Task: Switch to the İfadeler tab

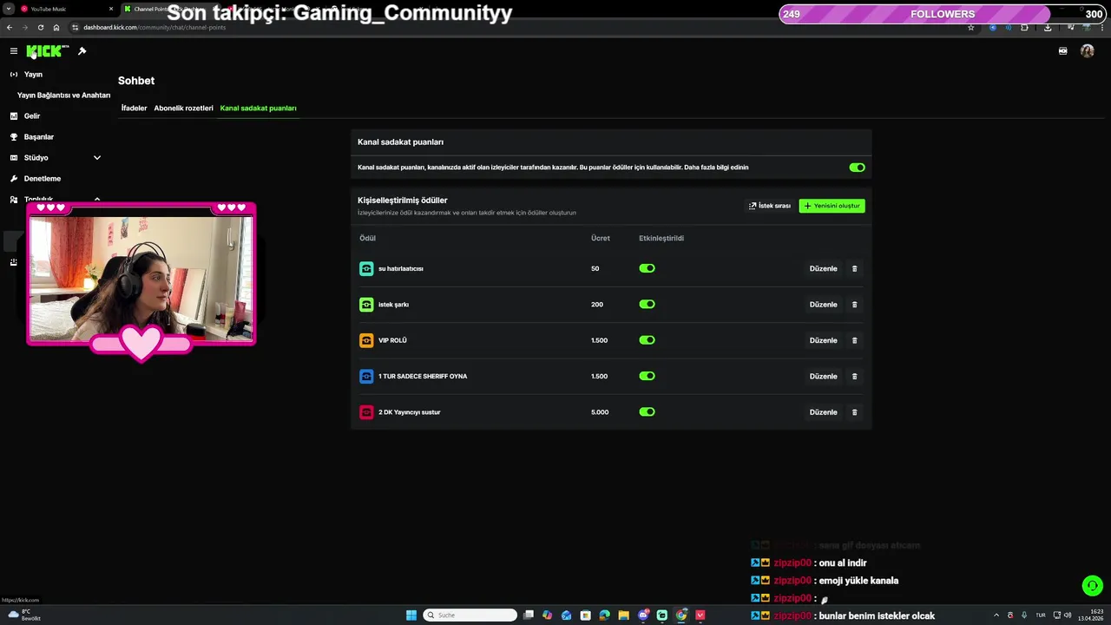Action: click(x=134, y=109)
